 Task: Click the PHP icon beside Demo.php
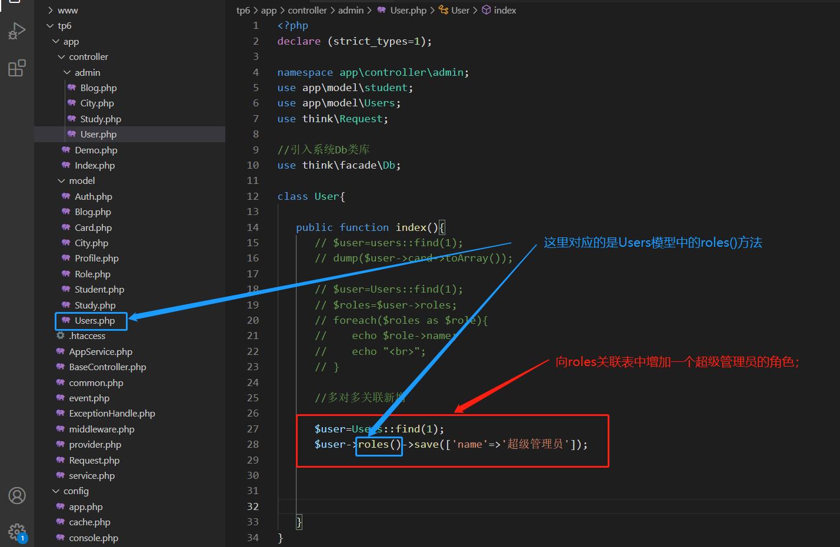(x=66, y=150)
